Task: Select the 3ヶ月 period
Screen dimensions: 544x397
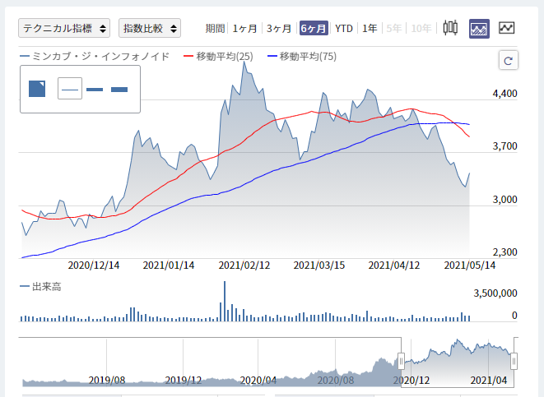Action: [x=279, y=28]
